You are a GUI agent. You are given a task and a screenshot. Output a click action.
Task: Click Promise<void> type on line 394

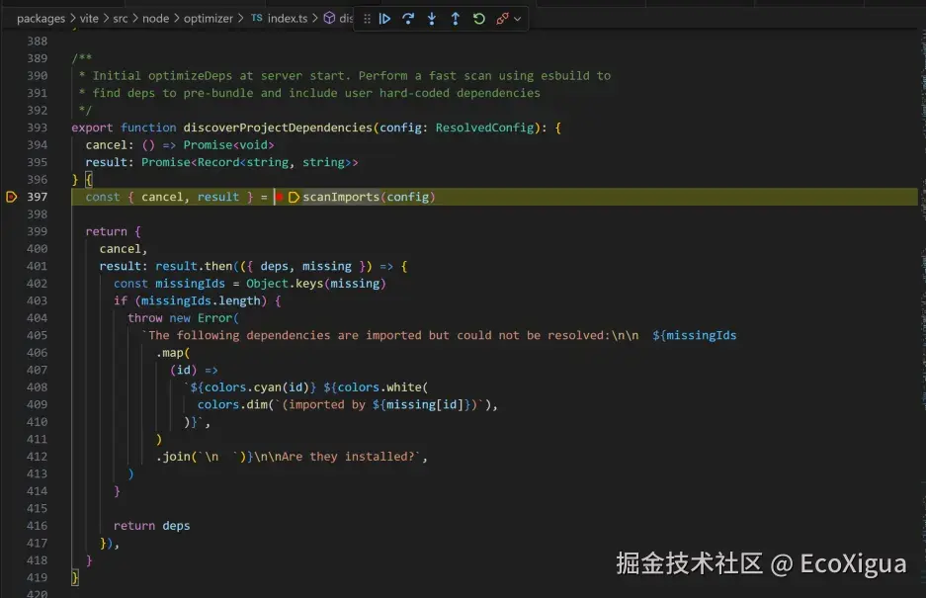228,144
